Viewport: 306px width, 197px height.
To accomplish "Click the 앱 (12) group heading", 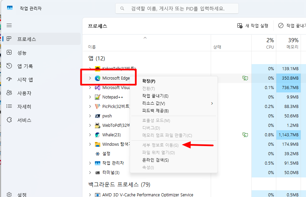I will click(x=97, y=58).
